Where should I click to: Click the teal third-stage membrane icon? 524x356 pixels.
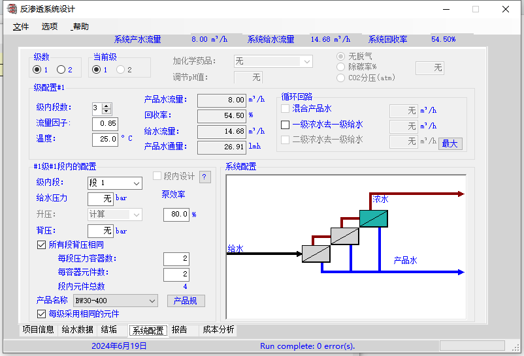374,218
